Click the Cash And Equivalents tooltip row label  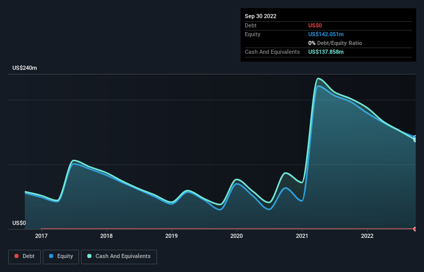(272, 52)
